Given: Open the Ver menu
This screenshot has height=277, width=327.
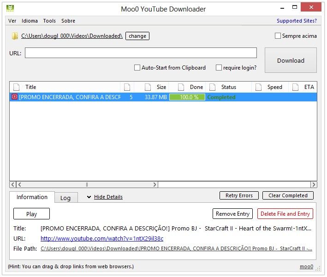Looking at the screenshot, I should pos(12,21).
